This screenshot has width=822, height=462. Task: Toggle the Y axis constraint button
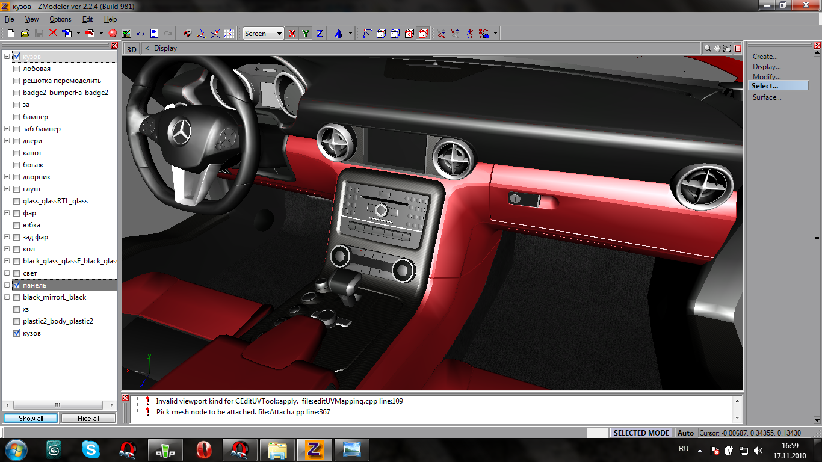coord(306,34)
